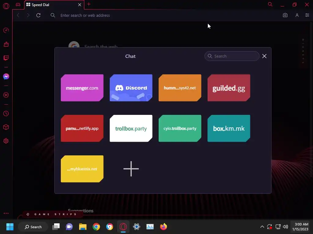Open the white trollbox.party tile
Screen dimensions: 313x234
tap(131, 128)
